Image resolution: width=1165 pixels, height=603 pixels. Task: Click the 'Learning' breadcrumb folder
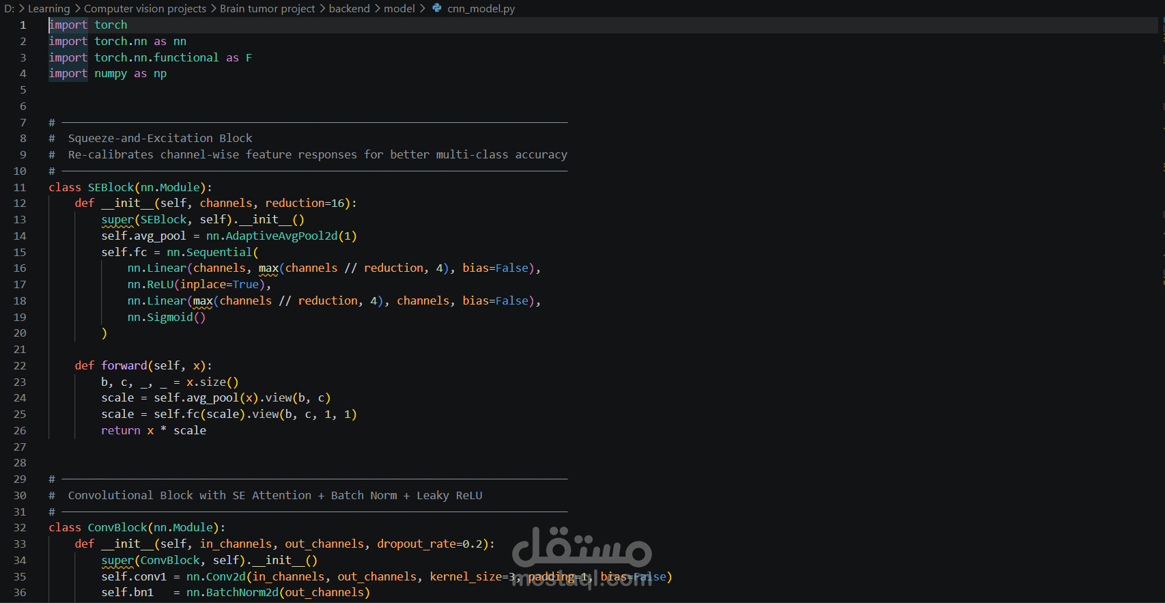(48, 8)
